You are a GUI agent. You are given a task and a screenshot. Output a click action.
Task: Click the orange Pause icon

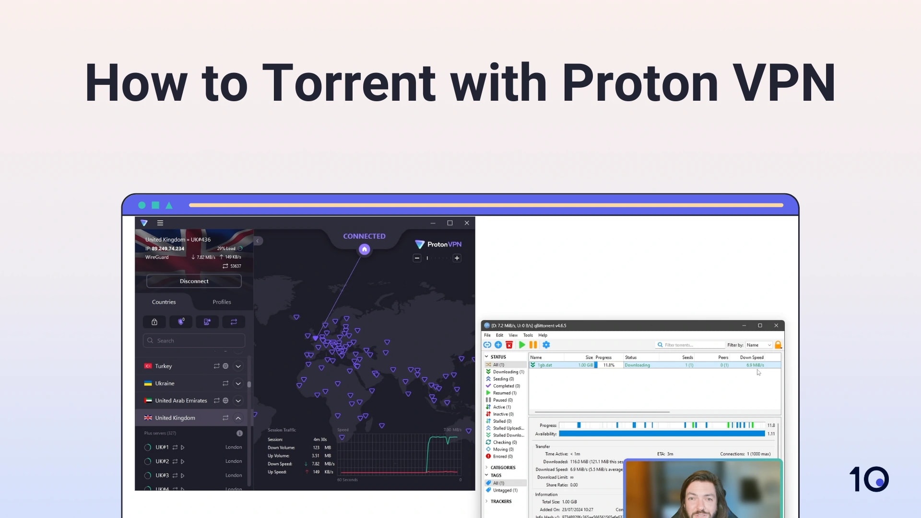pos(533,345)
